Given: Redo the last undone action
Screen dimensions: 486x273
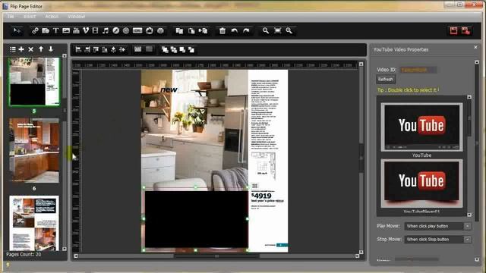Looking at the screenshot, I should [246, 30].
